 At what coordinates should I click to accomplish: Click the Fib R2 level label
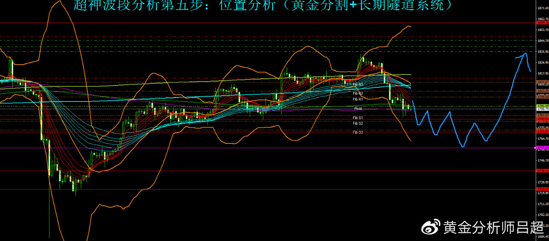358,93
